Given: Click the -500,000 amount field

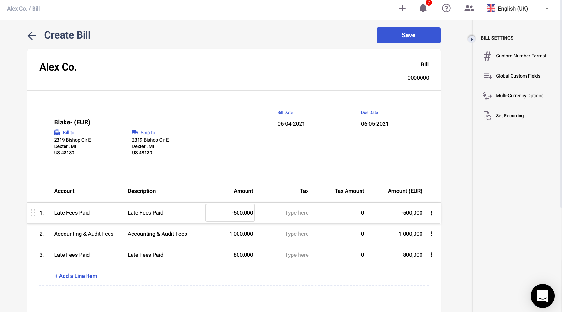Looking at the screenshot, I should click(230, 213).
